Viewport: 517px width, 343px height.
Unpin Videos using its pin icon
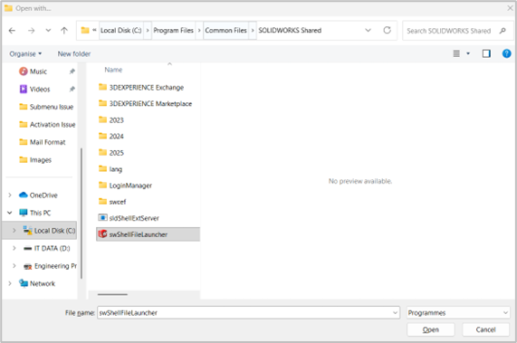pyautogui.click(x=72, y=90)
